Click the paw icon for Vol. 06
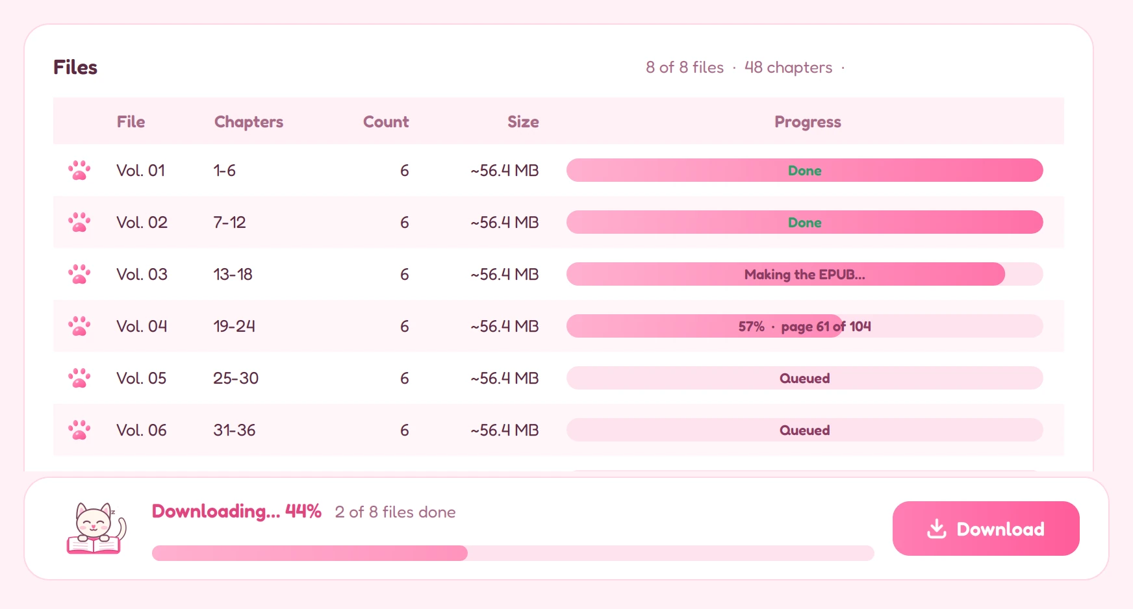Viewport: 1133px width, 609px height. [79, 430]
